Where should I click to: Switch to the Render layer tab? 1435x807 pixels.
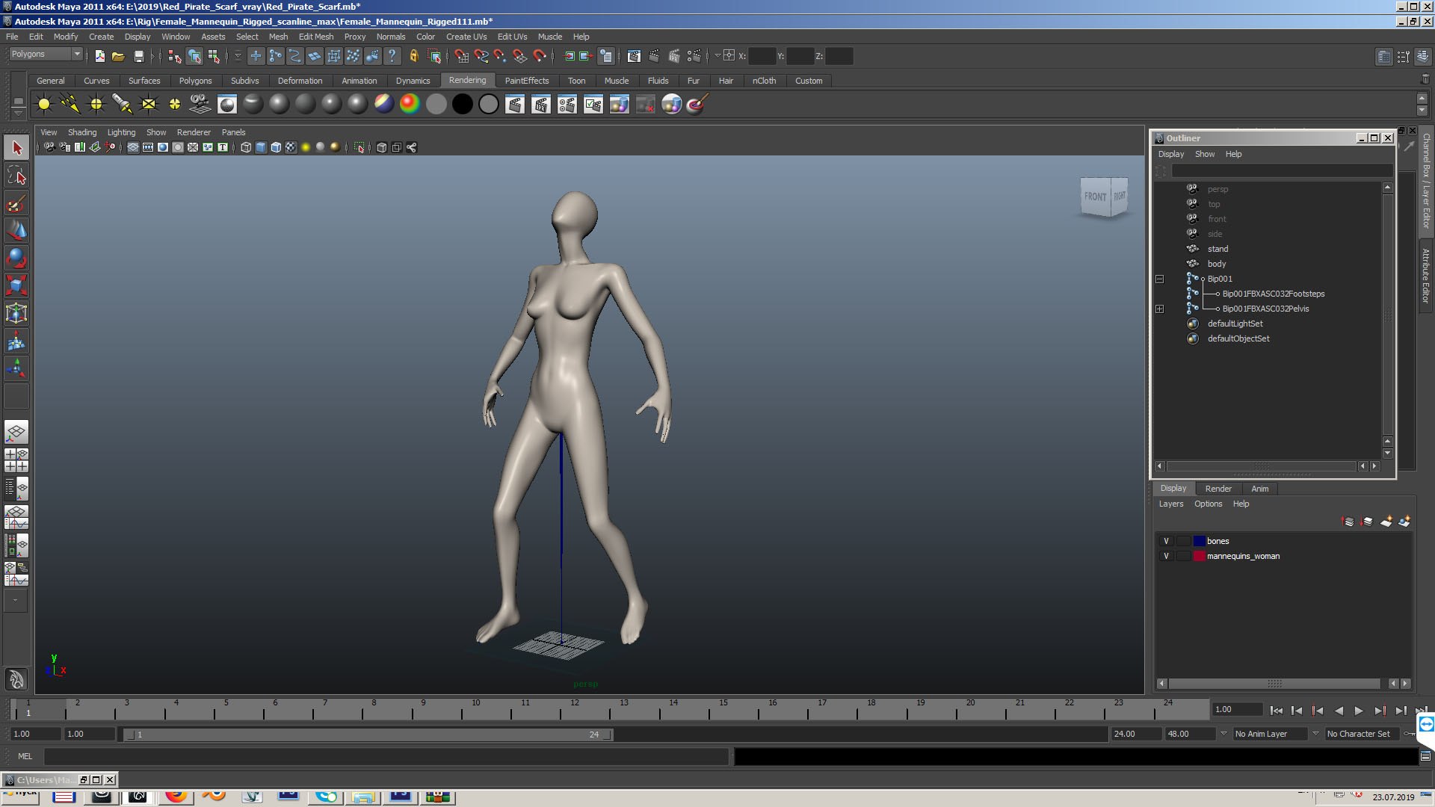pyautogui.click(x=1218, y=489)
